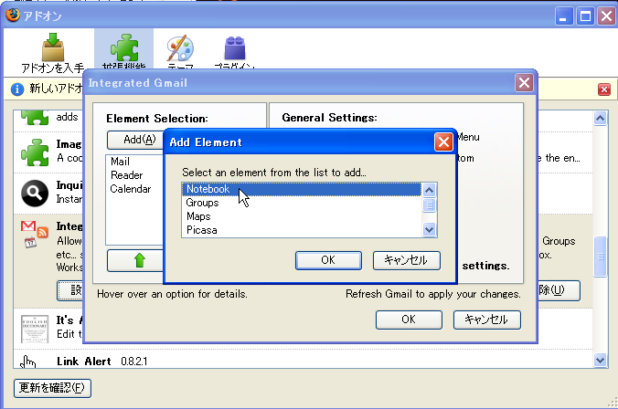Click the hand icon of Link Alert

(28, 362)
